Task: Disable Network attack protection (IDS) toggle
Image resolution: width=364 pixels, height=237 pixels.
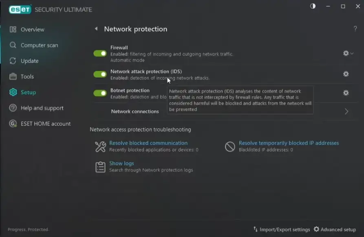Action: click(100, 74)
